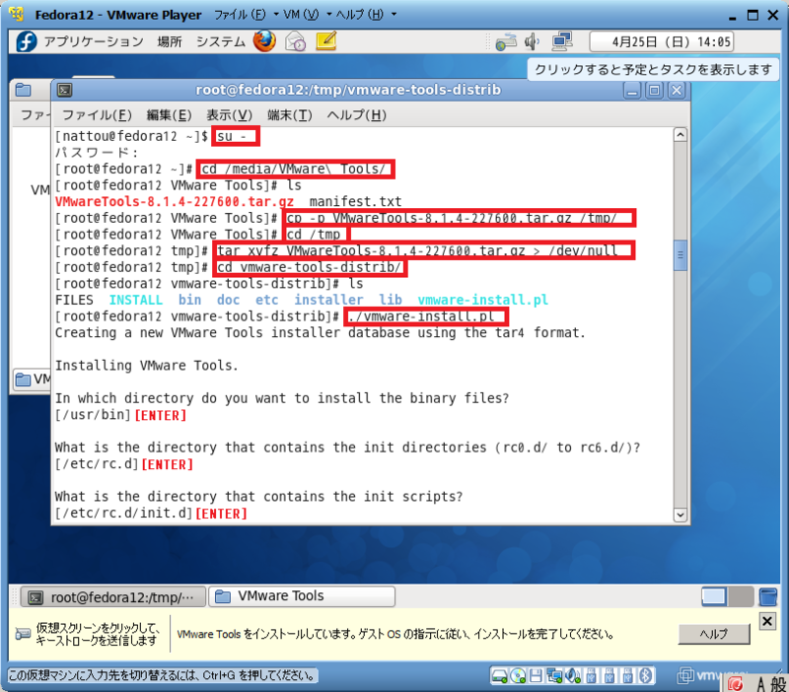This screenshot has width=789, height=692.
Task: Open VMware Player VM(V) dropdown menu
Action: pyautogui.click(x=308, y=15)
